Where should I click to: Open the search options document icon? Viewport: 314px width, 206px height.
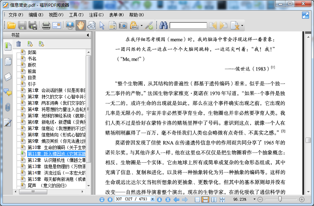[x=235, y=25]
